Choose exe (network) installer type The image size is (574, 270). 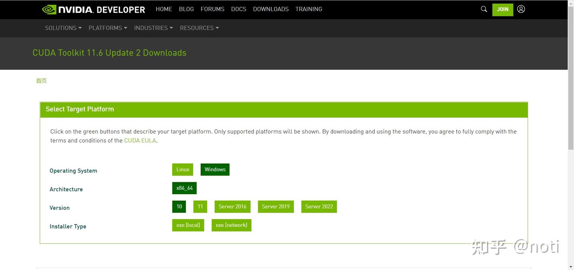(x=231, y=225)
